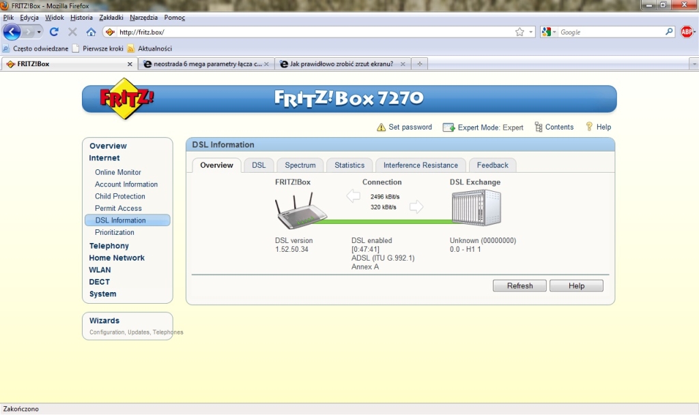Click the FRITZ!Box router image

click(x=301, y=211)
